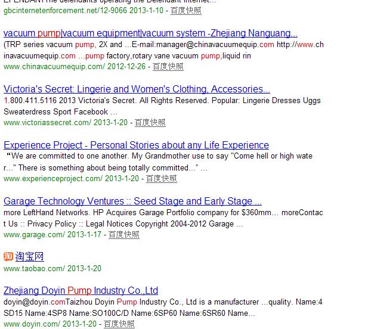Click 'Privacy Policy :: Legal Notices' snippet line

[123, 224]
